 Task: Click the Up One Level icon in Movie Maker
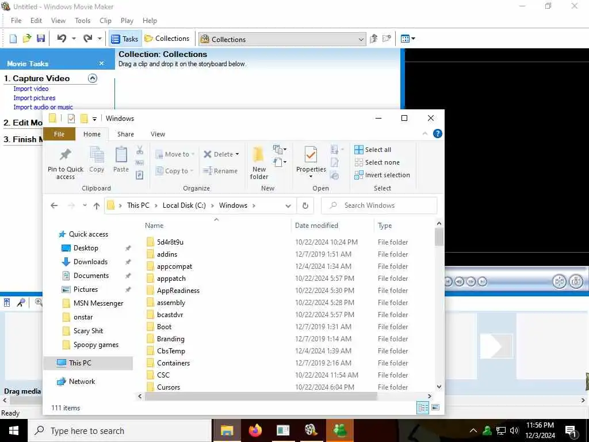pos(373,39)
